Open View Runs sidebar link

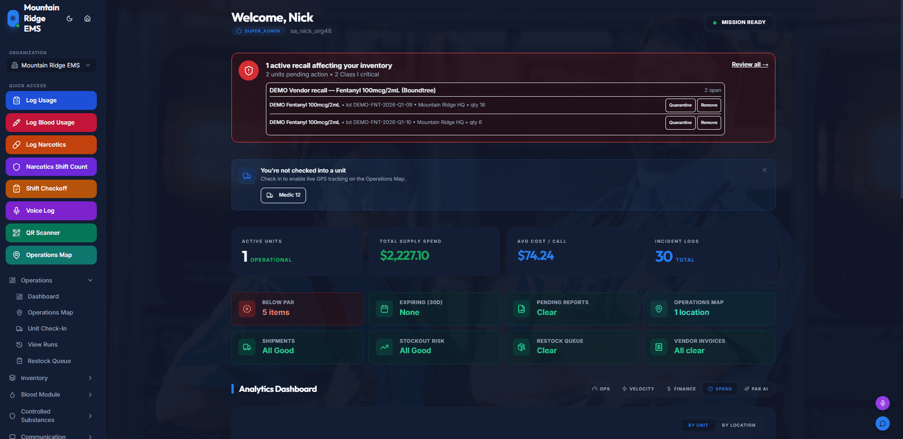(43, 345)
